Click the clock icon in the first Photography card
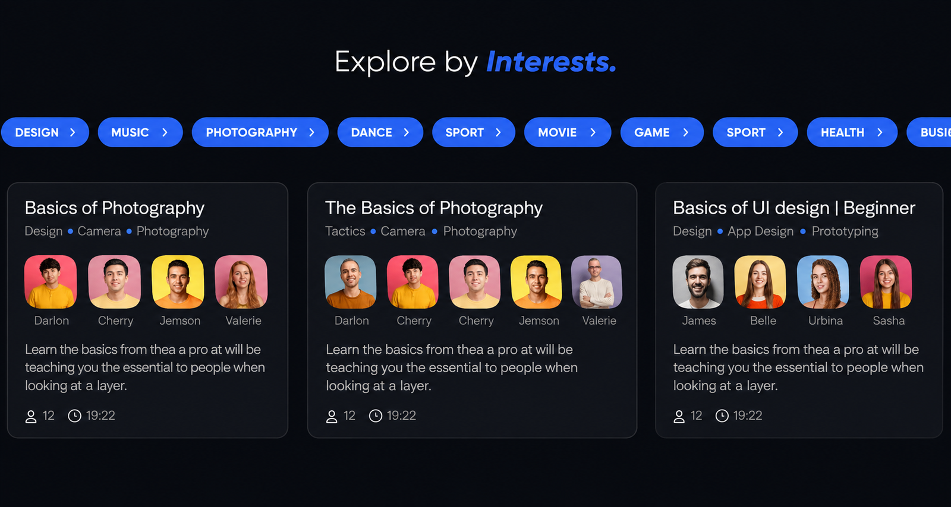The image size is (951, 507). pos(74,416)
